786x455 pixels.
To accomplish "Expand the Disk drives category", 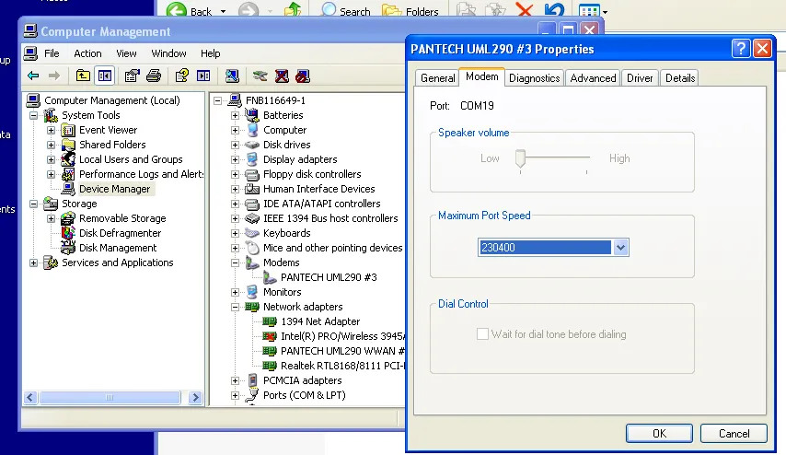I will pyautogui.click(x=235, y=145).
